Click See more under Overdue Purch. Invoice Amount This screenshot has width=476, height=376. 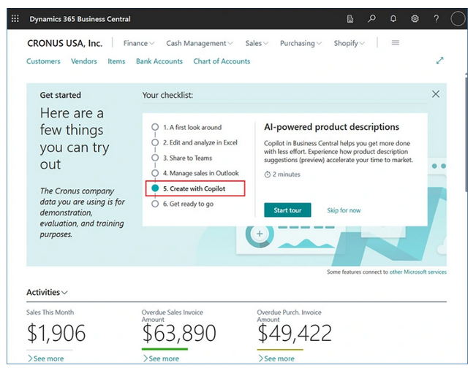tap(276, 358)
